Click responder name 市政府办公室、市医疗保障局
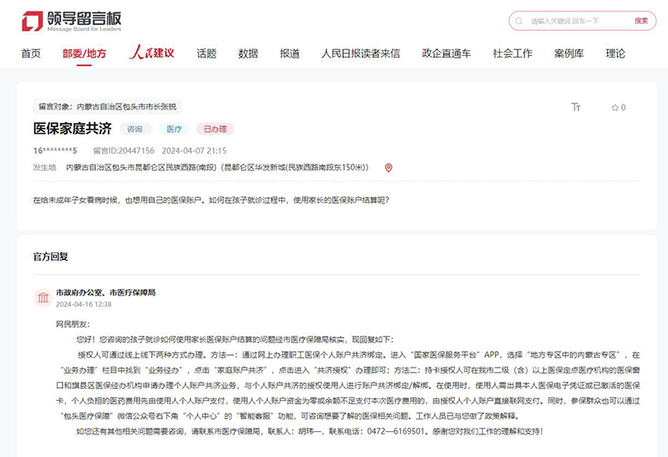This screenshot has width=668, height=457. [106, 292]
